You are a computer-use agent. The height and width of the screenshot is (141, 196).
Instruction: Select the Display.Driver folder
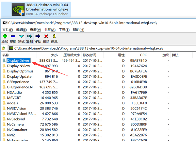point(18,60)
